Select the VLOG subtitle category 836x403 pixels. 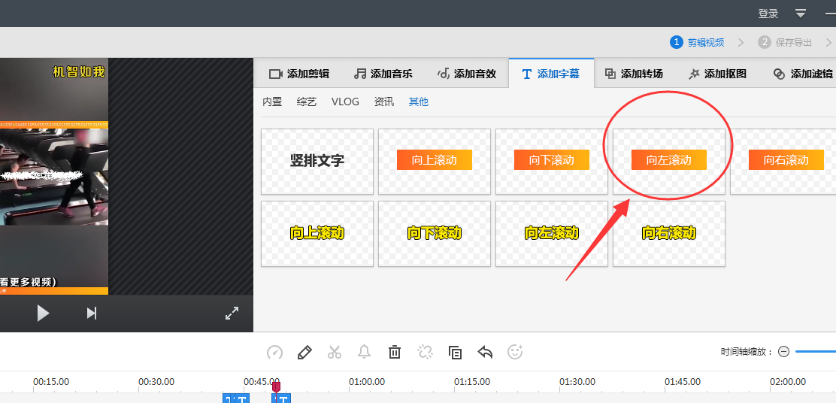346,102
